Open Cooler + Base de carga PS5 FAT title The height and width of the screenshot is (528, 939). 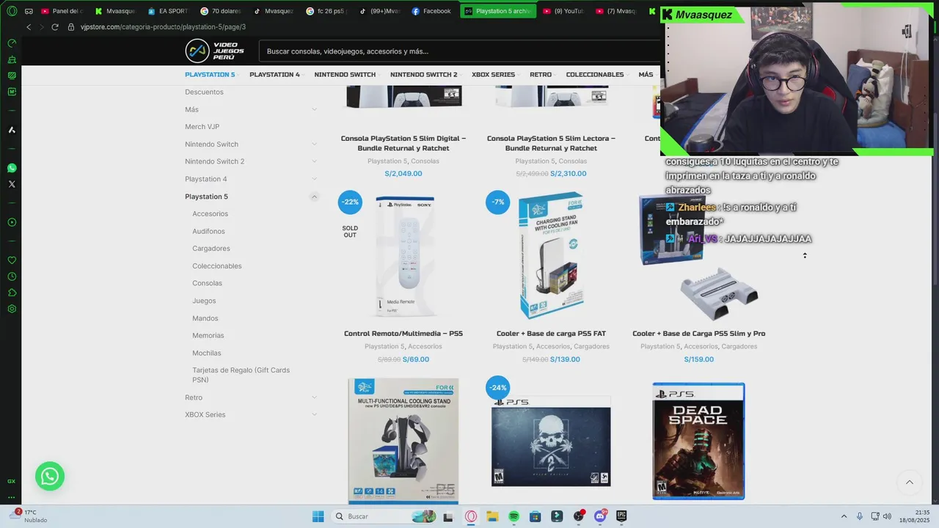551,334
